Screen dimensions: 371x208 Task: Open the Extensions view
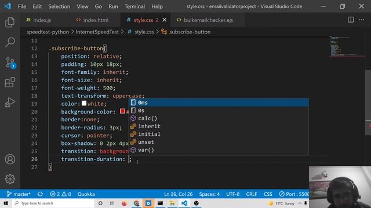[10, 82]
